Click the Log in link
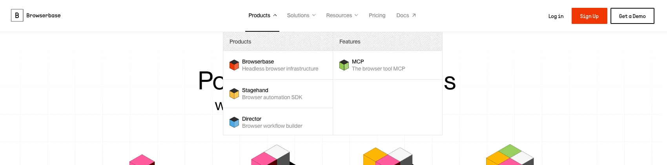The height and width of the screenshot is (165, 667). (x=556, y=16)
